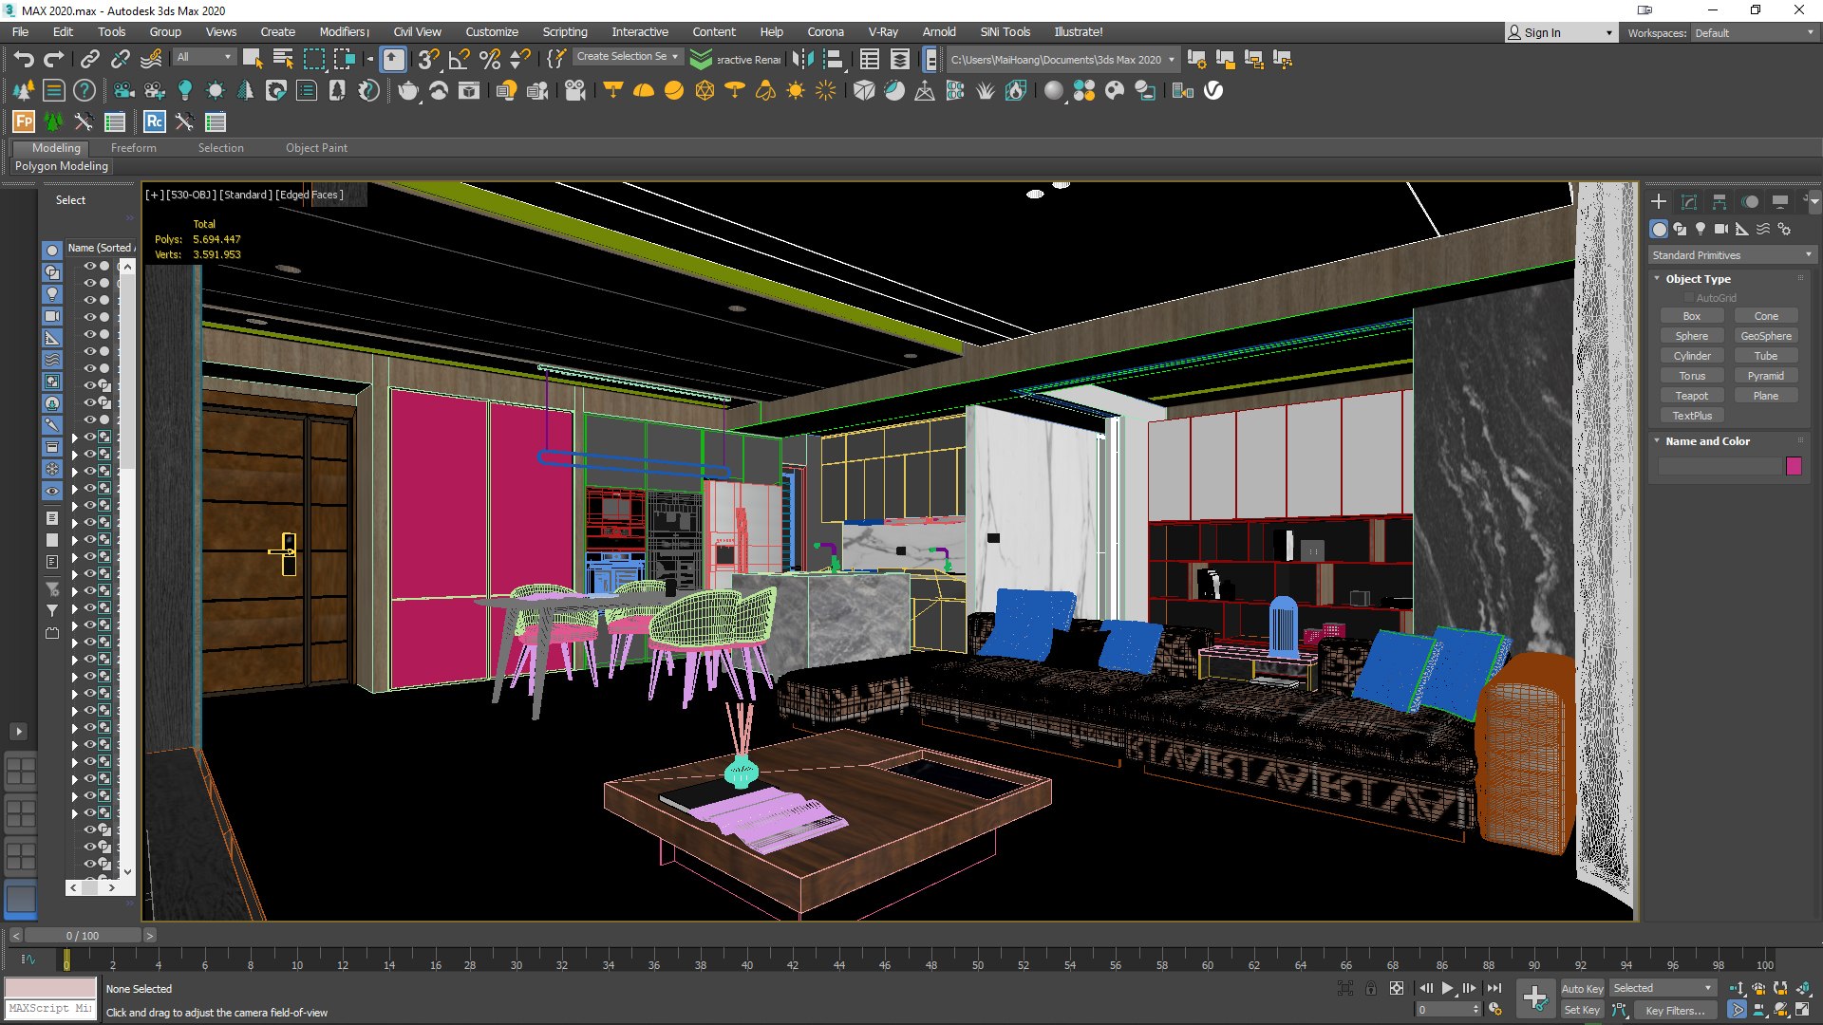
Task: Click the Corona light bulb icon
Action: (185, 91)
